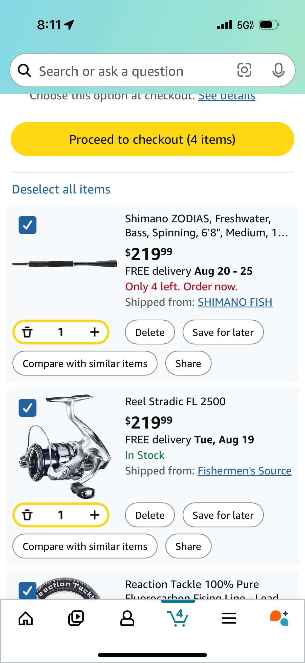Uncheck the Reel Stradic FL 2500 checkbox
The height and width of the screenshot is (663, 305).
(28, 408)
